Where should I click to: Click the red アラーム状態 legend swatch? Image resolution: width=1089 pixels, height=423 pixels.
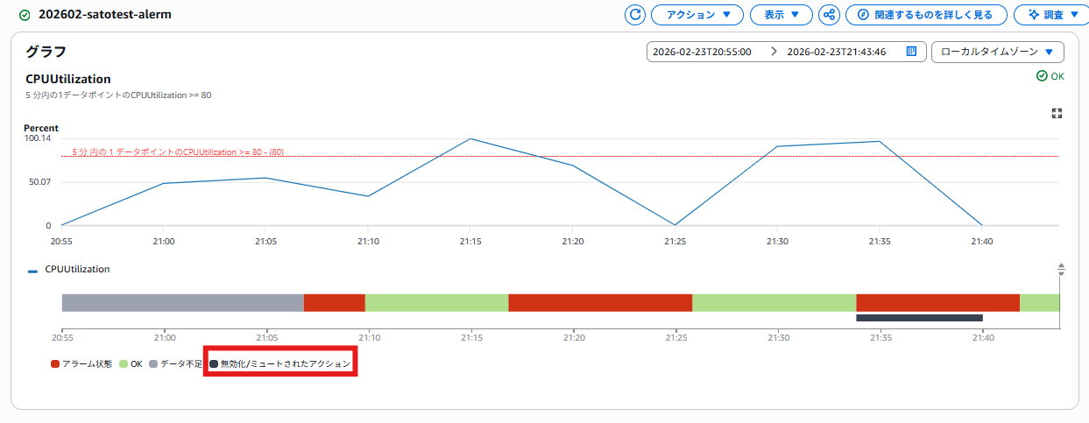point(55,363)
